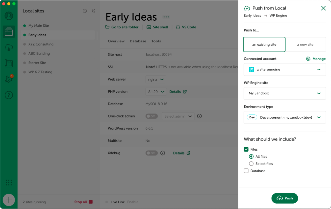Select the 'a new site' option
331x209 pixels.
(305, 44)
